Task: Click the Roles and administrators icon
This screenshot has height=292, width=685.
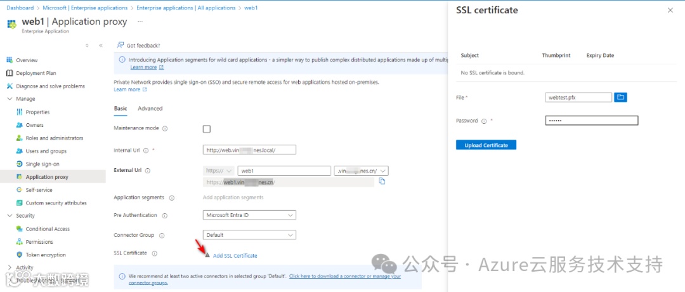Action: point(19,138)
